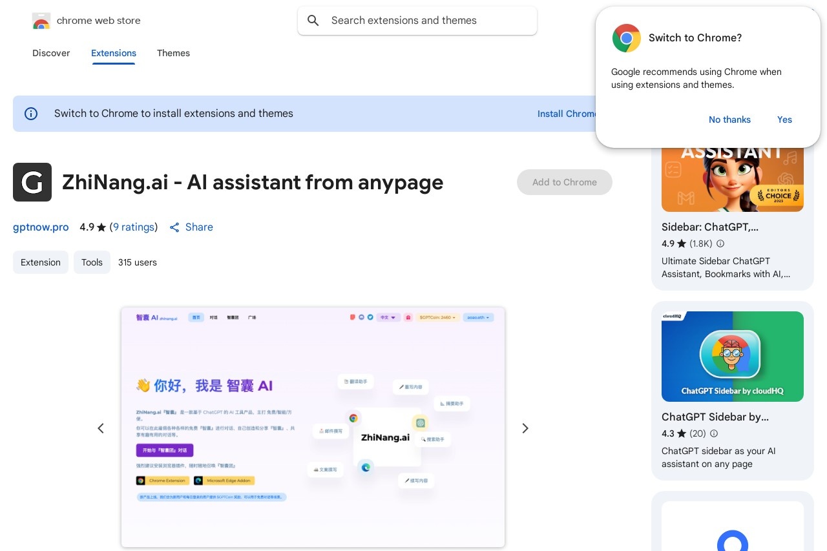Click the Install Chrome link
The image size is (827, 551).
tap(567, 114)
